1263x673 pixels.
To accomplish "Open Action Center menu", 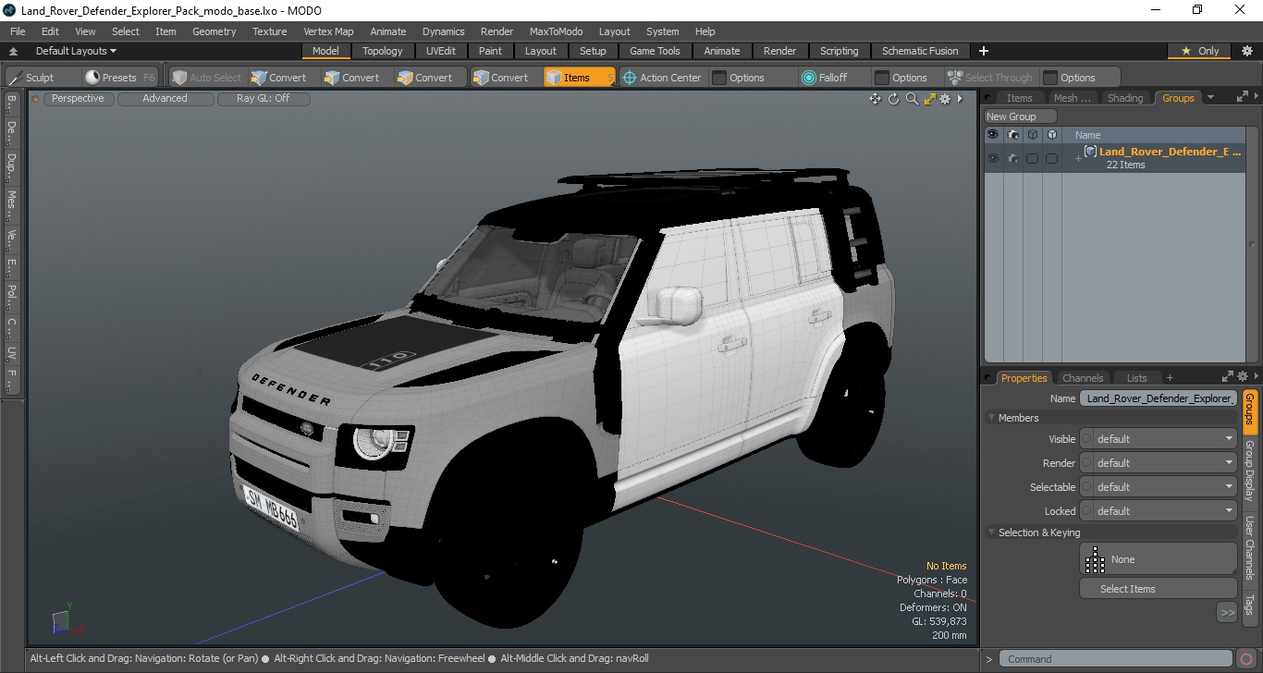I will (662, 78).
